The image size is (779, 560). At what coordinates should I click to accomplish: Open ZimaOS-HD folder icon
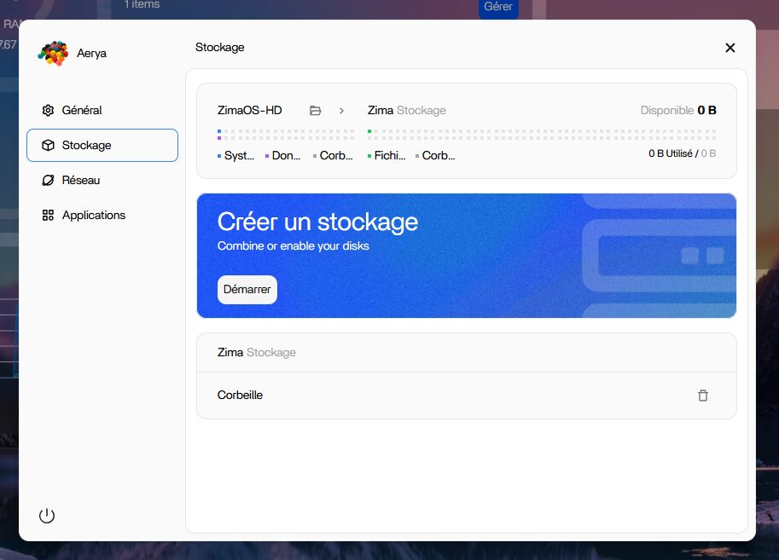(315, 110)
